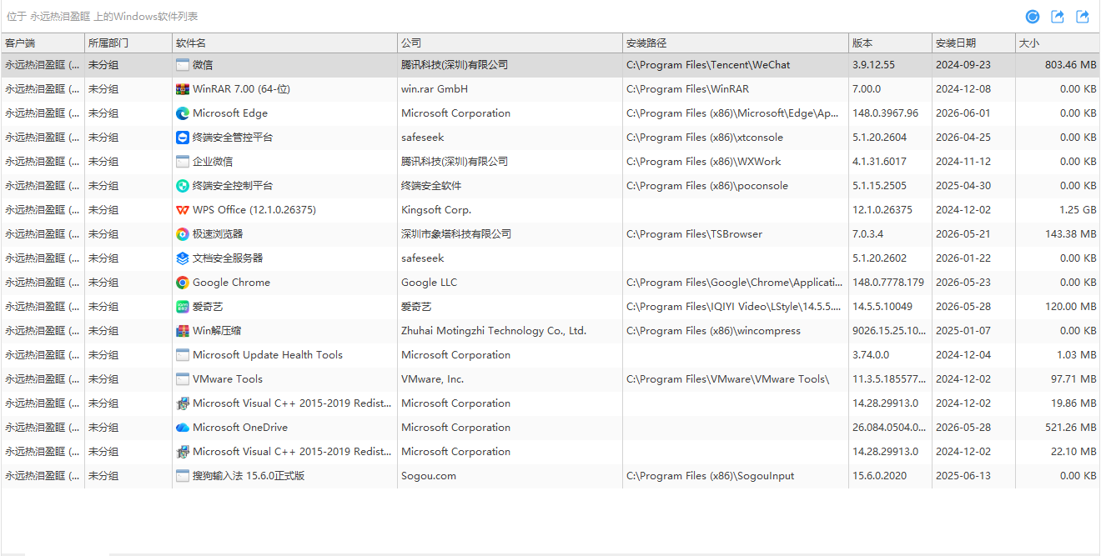Select the 搜狗输入法 15.6.0正式版 name
The width and height of the screenshot is (1101, 556).
click(x=249, y=476)
